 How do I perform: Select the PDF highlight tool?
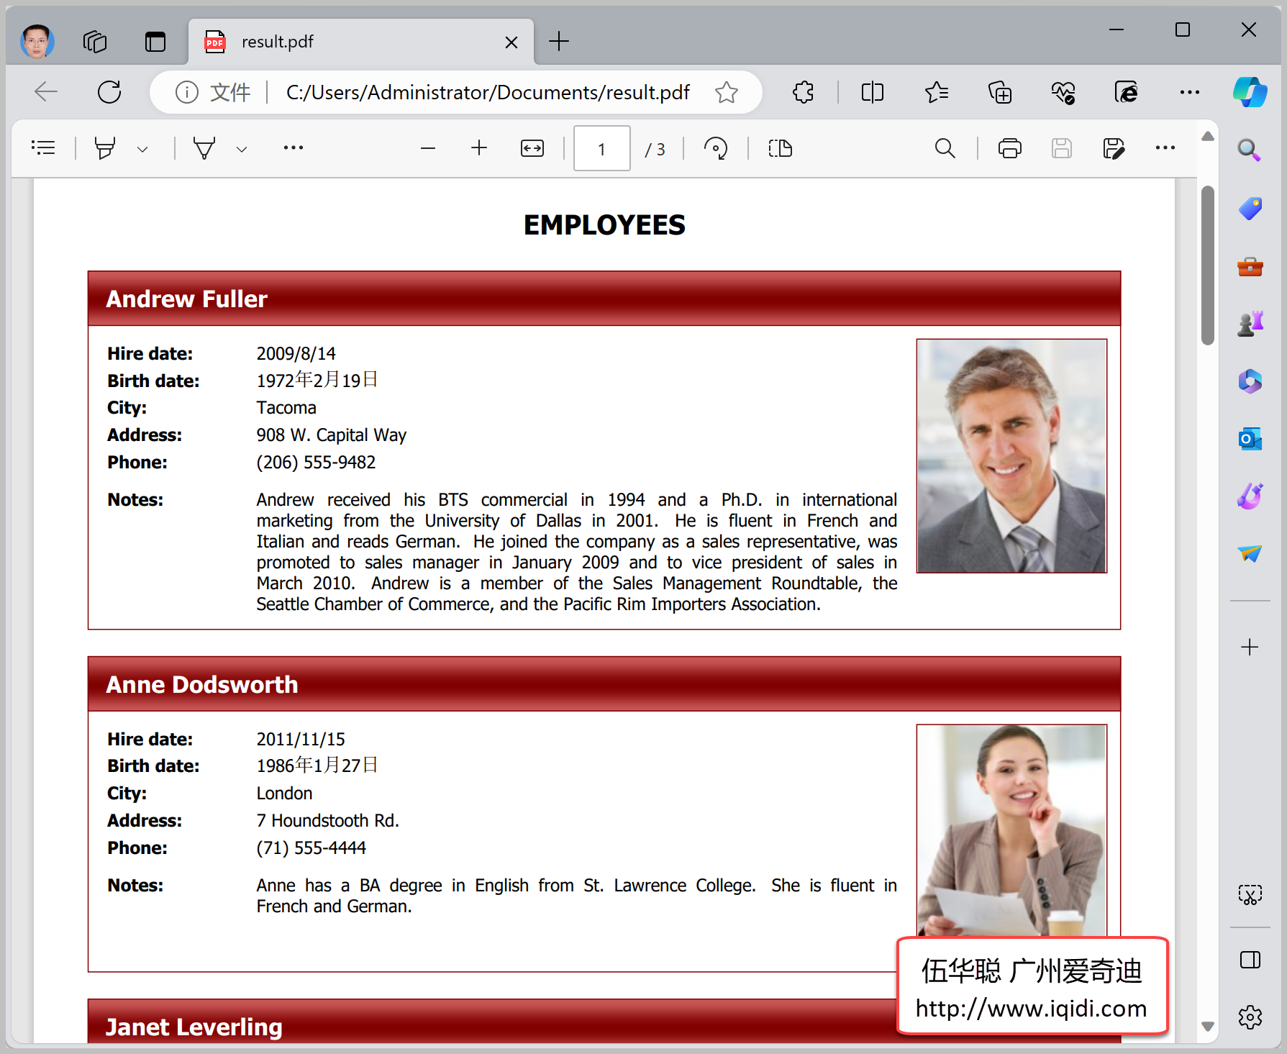point(105,148)
